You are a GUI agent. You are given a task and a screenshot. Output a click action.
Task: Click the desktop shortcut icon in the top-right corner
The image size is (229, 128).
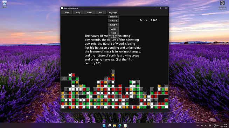coord(222,5)
